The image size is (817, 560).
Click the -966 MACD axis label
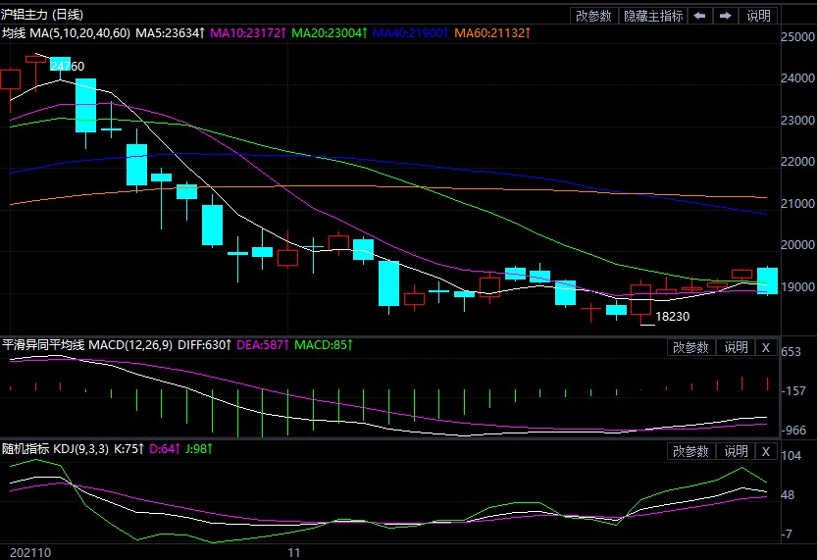(x=793, y=431)
